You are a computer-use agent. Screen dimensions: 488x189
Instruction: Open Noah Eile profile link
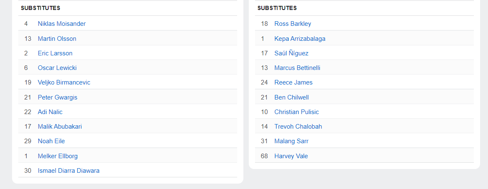pyautogui.click(x=51, y=141)
